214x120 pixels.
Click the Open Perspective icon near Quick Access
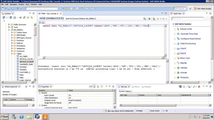(190, 9)
